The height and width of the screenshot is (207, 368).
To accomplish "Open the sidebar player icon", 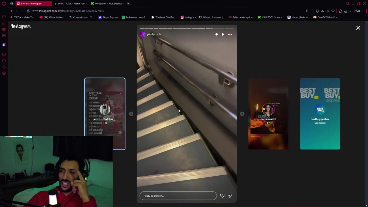I will (4, 54).
